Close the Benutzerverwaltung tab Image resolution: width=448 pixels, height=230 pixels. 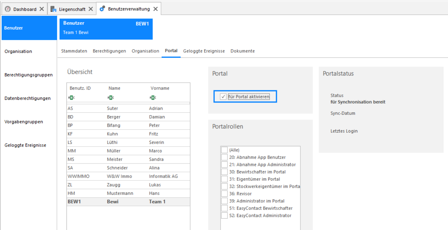point(155,9)
